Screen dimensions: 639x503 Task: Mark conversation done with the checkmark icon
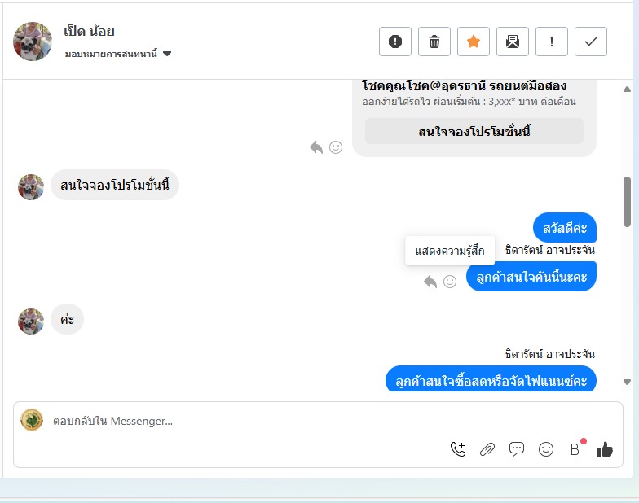[590, 41]
